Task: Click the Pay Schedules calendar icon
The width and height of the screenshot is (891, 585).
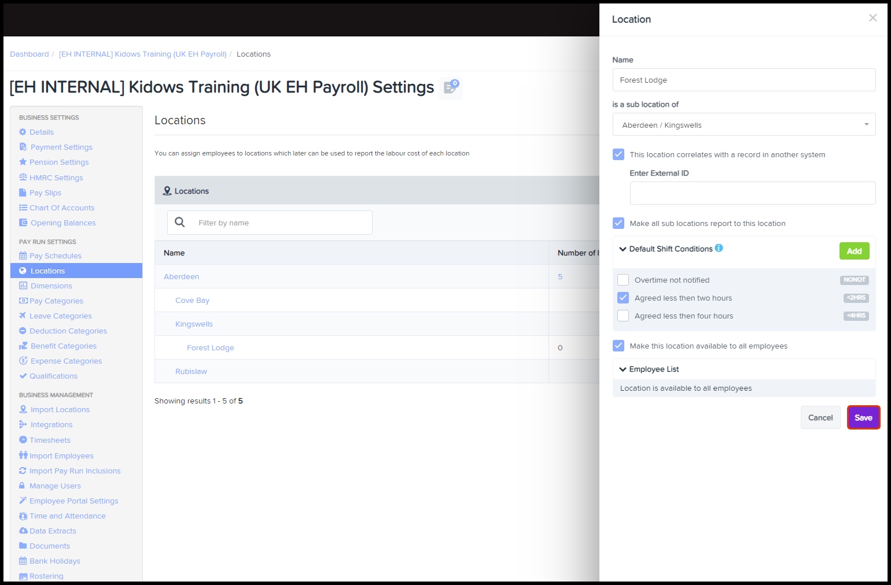Action: coord(23,256)
